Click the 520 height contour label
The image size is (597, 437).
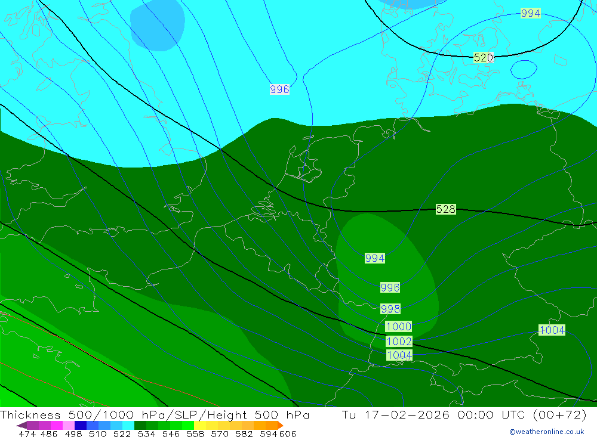(483, 57)
